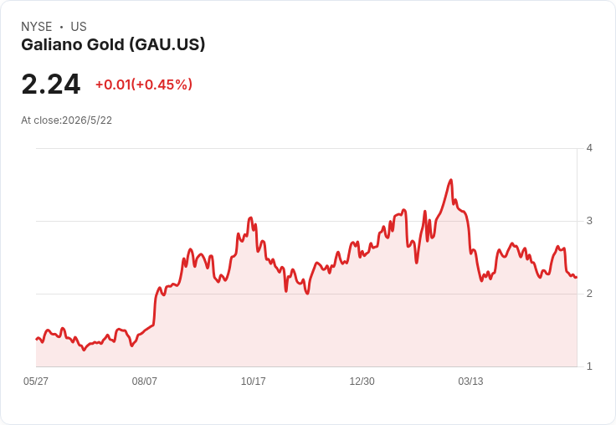This screenshot has height=425, width=616.
Task: Click the 10/17 date axis label
Action: click(x=253, y=381)
